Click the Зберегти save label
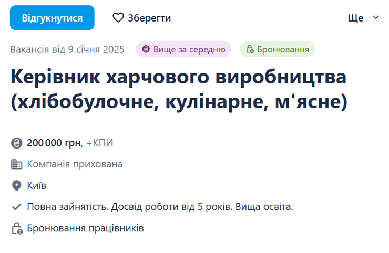 [149, 18]
